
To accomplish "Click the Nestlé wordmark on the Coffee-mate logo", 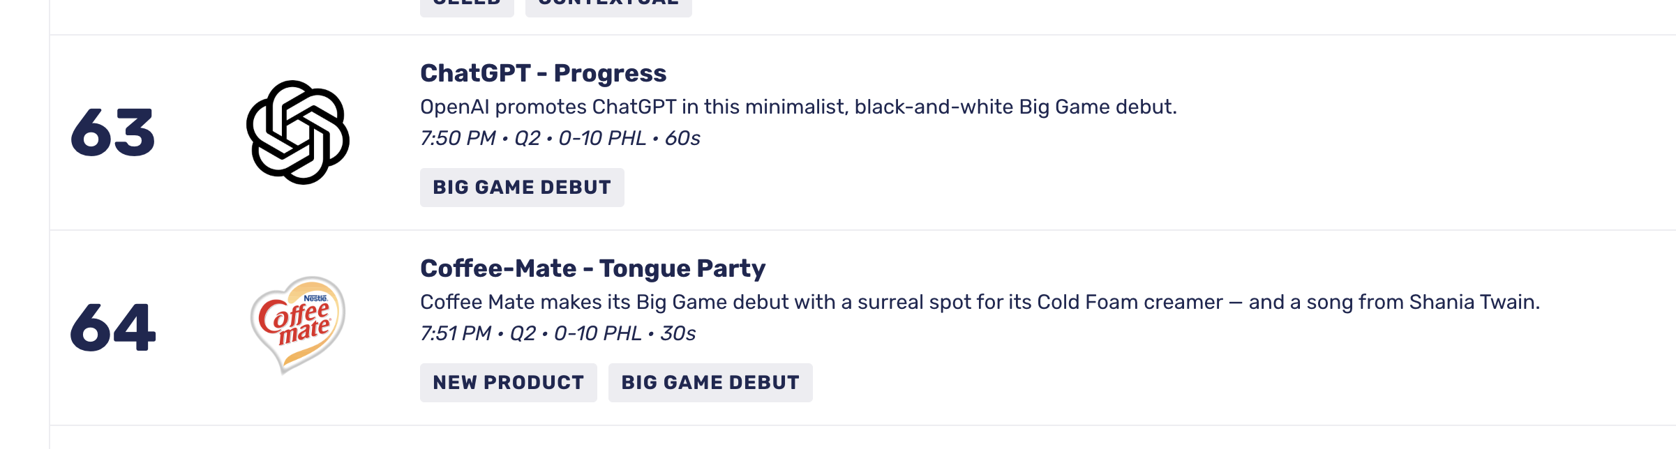I will [315, 298].
